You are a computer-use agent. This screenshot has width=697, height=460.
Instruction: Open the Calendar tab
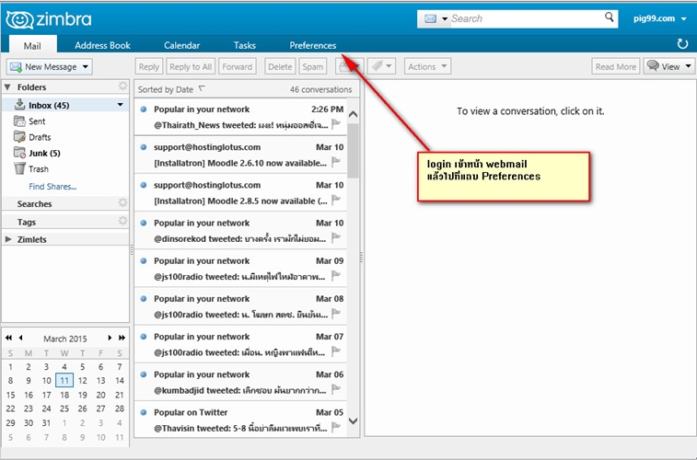point(181,45)
